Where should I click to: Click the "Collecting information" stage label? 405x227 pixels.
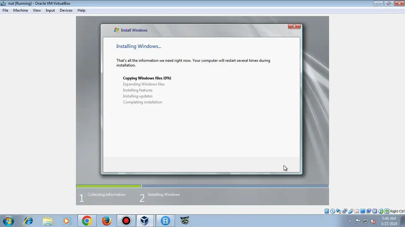click(107, 195)
